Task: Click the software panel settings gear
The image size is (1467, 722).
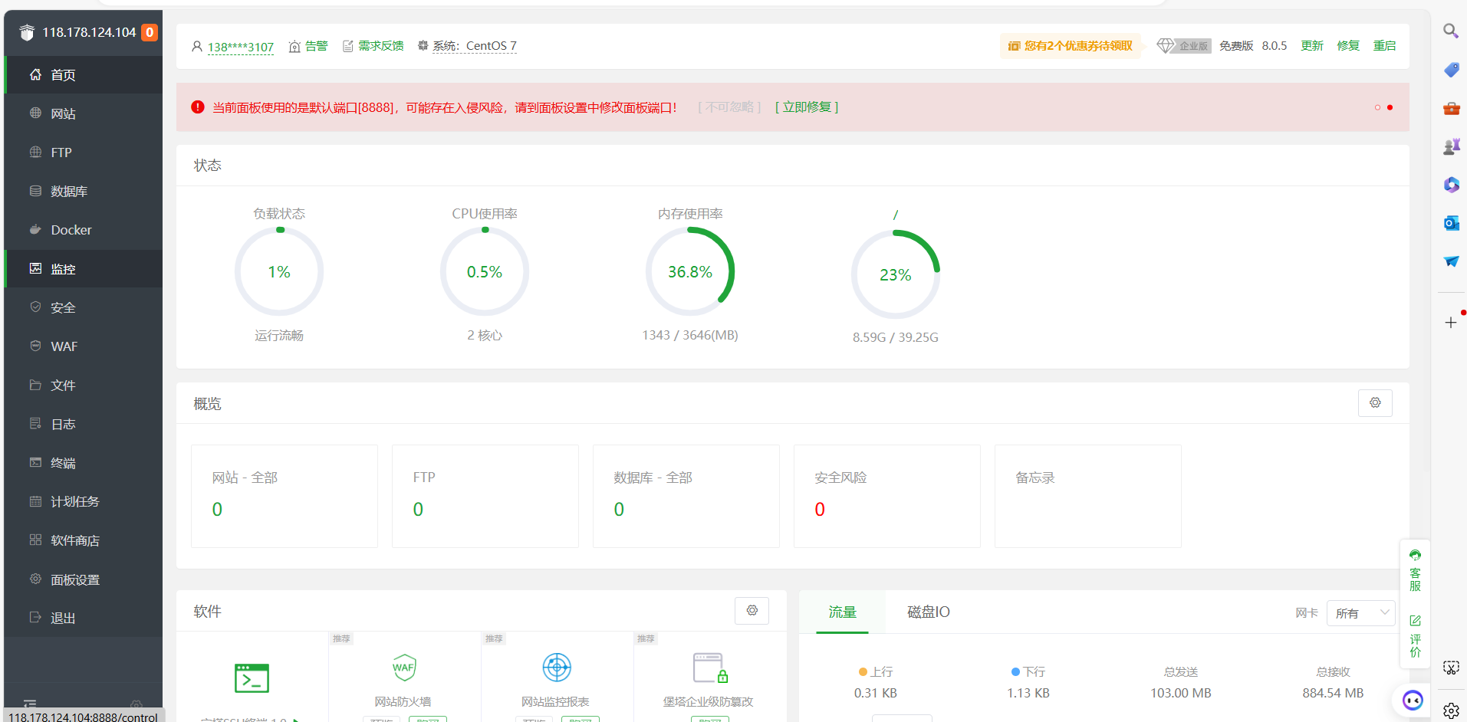Action: coord(752,611)
